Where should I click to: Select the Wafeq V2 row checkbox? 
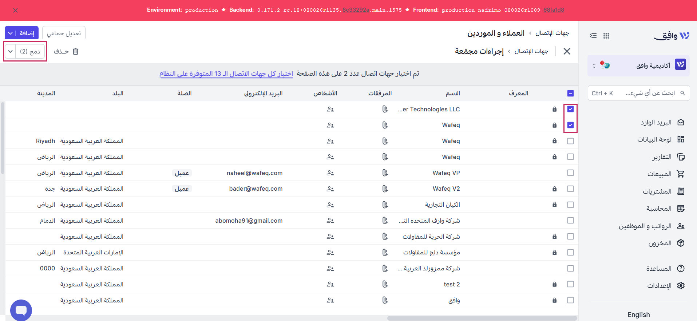click(570, 189)
